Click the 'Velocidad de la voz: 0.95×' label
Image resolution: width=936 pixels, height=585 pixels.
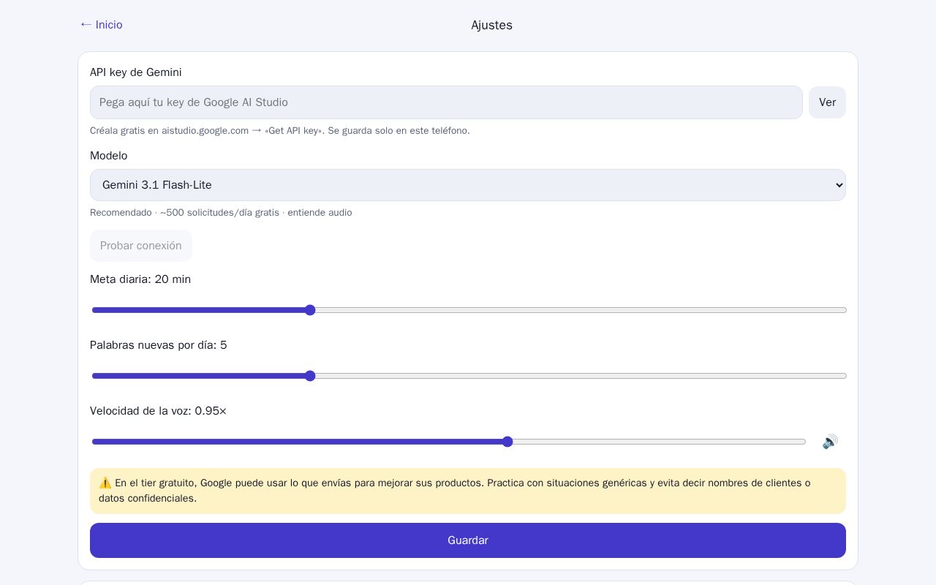coord(158,411)
